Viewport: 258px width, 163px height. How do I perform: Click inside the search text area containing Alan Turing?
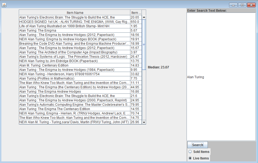(221, 77)
